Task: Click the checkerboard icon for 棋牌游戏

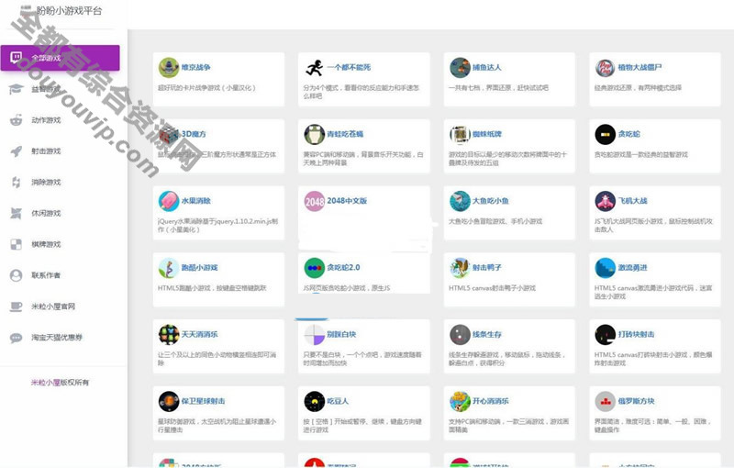Action: click(16, 244)
